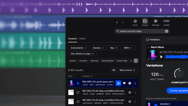Viewport: 188px width, 106px height.
Task: Show more tags with vertical dots button
Action: [136, 61]
